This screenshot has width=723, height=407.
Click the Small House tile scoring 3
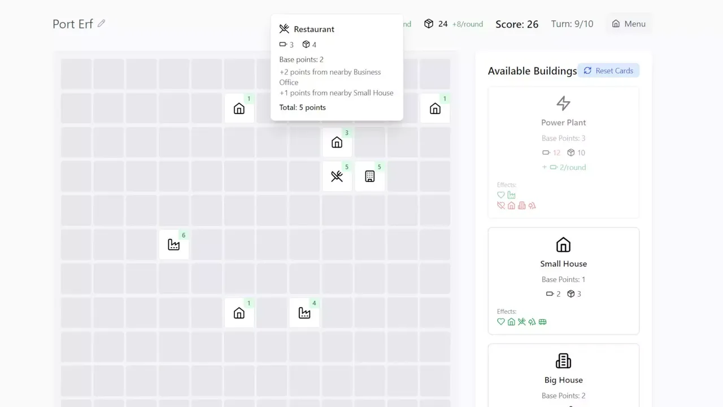coord(337,142)
